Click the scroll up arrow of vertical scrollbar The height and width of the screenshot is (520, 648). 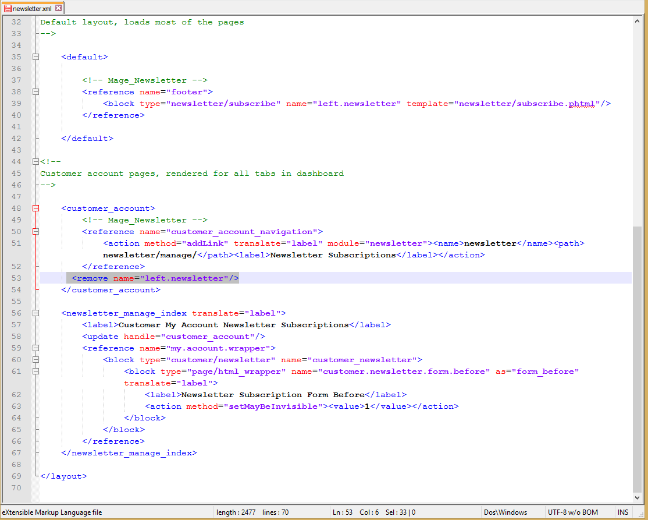click(637, 22)
